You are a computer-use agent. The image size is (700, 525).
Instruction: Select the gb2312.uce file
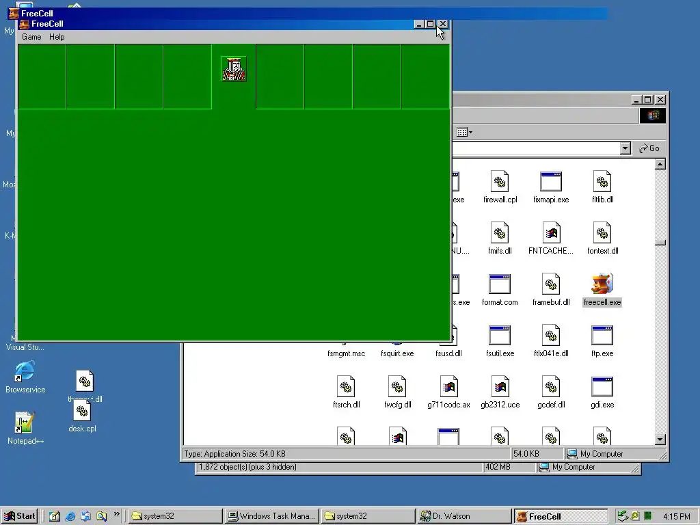click(500, 392)
